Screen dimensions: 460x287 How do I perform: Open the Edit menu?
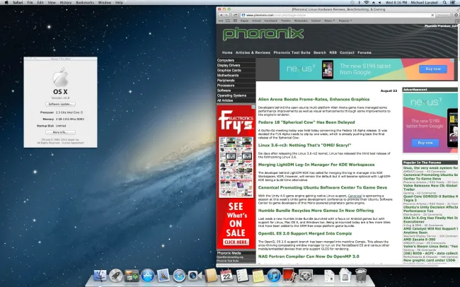40,2
